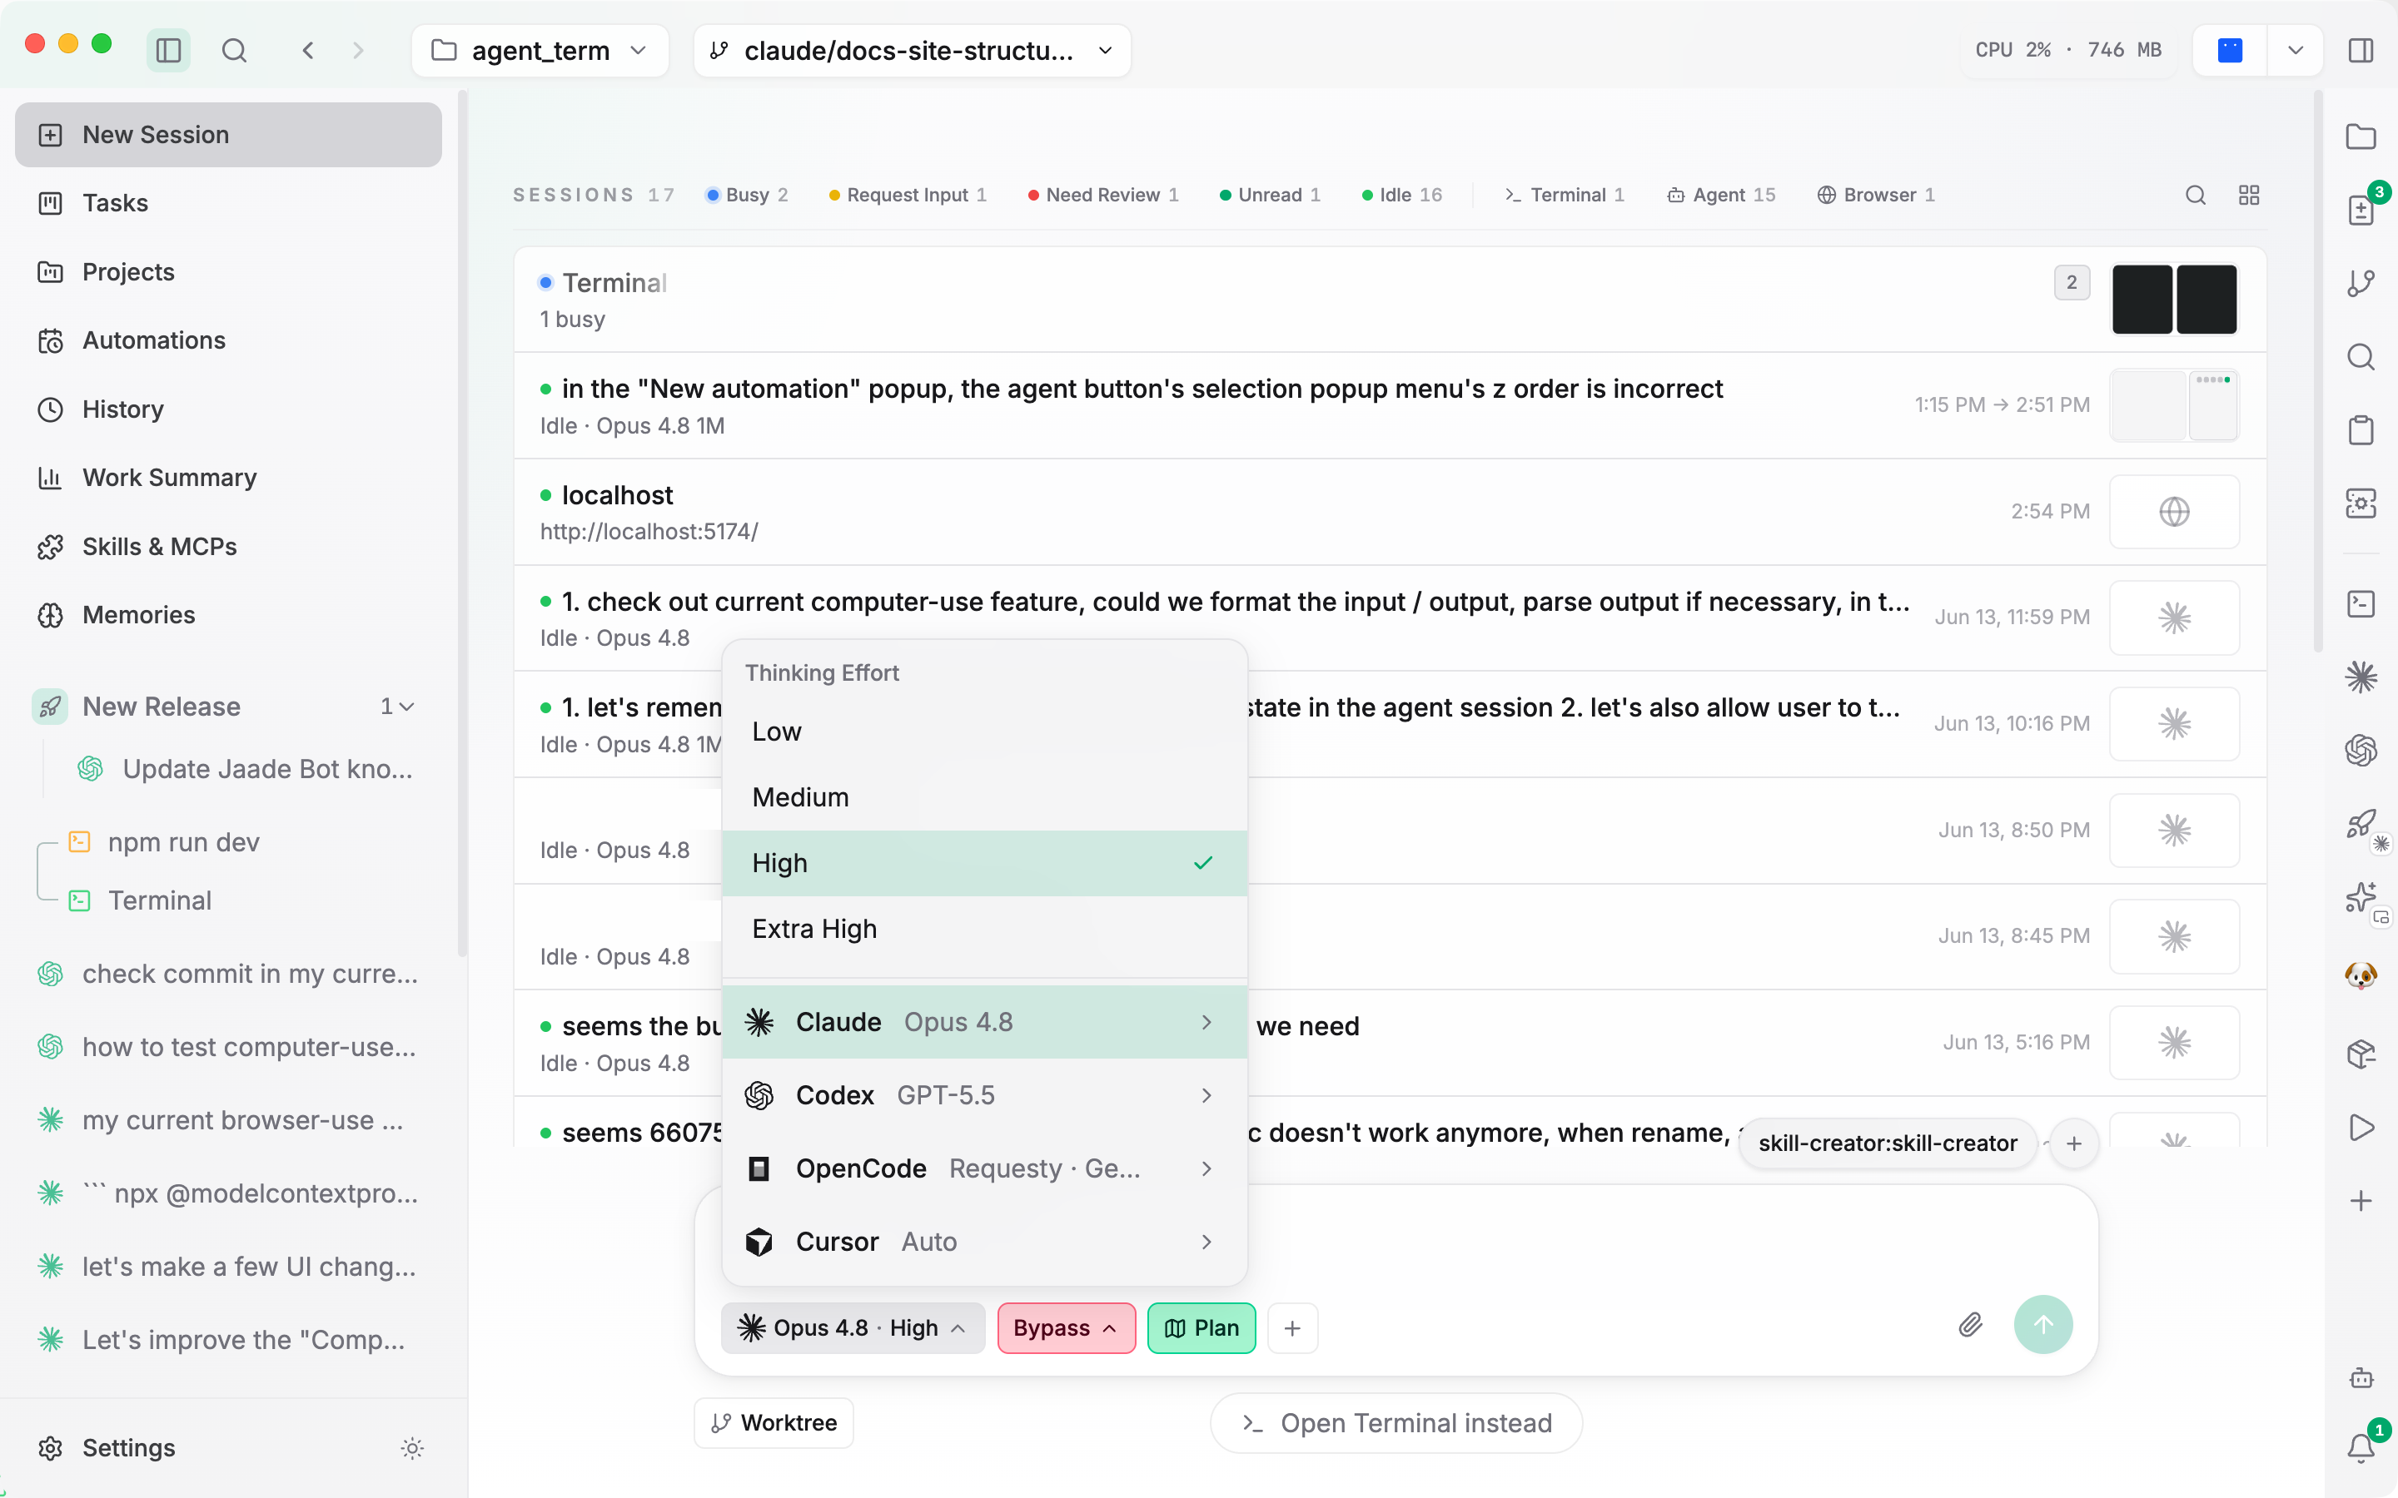Open Codex GPT-5.5 submenu
The image size is (2398, 1498).
[984, 1094]
